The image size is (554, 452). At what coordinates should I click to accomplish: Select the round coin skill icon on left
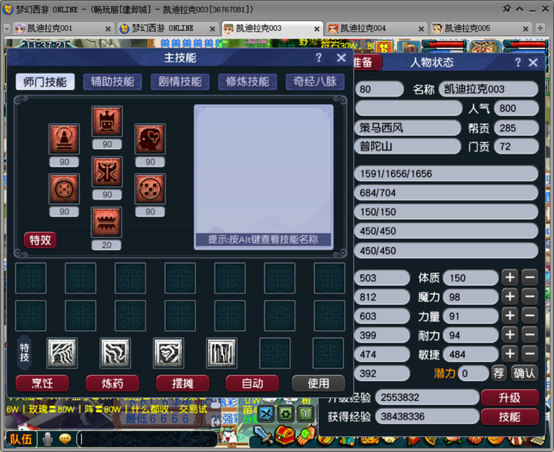[64, 189]
